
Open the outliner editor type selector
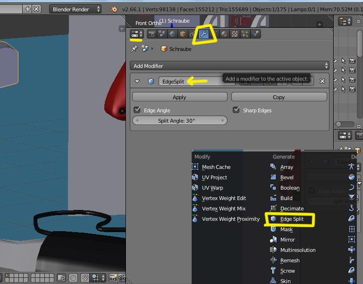pyautogui.click(x=345, y=22)
